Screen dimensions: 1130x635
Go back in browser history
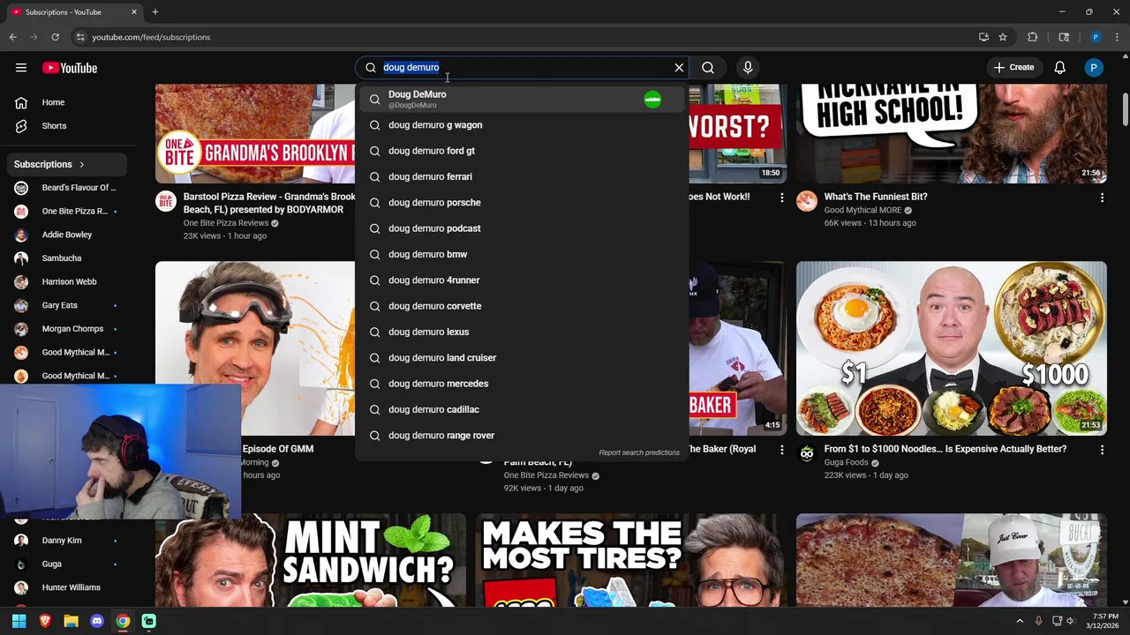point(12,37)
